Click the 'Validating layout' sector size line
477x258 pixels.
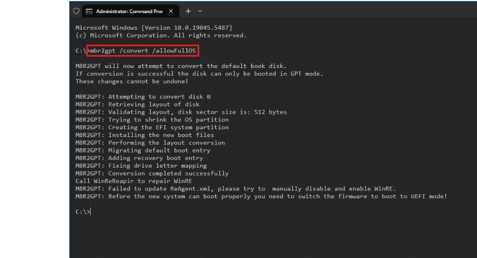(181, 112)
